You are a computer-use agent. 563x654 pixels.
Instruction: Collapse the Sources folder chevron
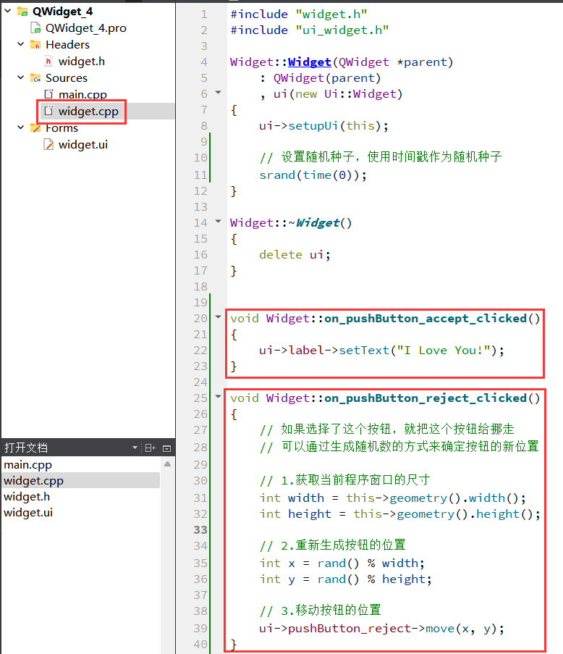pos(21,77)
